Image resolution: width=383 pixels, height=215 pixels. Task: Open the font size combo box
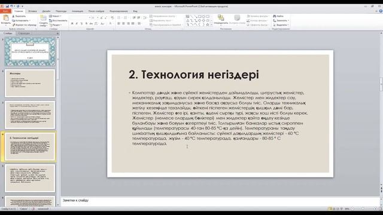[x=94, y=18]
